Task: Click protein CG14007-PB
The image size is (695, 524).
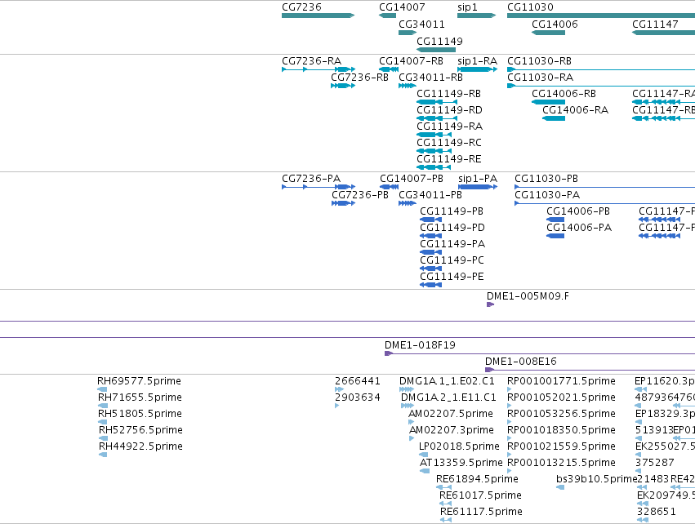Action: (x=390, y=187)
